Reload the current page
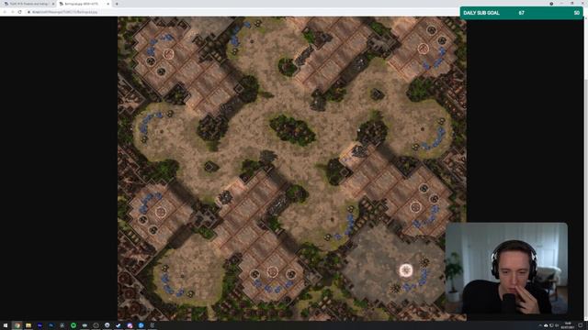This screenshot has width=588, height=330. point(20,12)
